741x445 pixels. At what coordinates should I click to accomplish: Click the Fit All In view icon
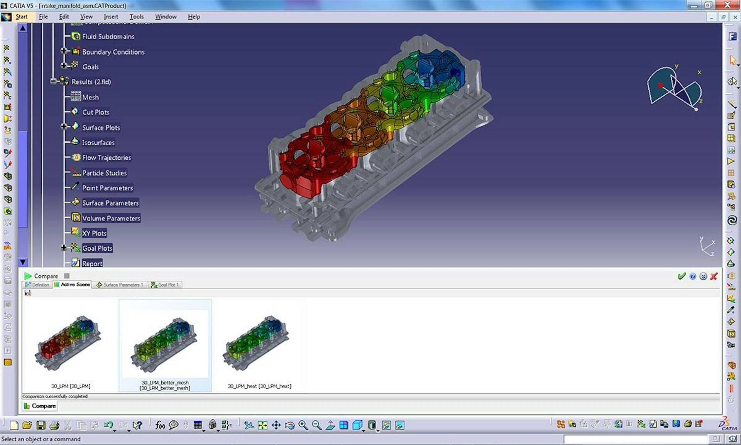[262, 425]
